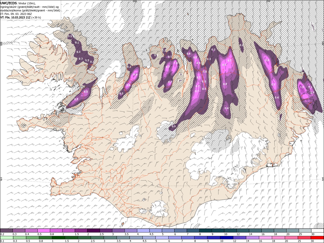Screen dimensions: 324x243
Task: Click the snow swatch between 1 and 1.5
Action: [68, 231]
